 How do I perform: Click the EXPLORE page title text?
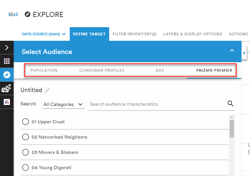[48, 15]
